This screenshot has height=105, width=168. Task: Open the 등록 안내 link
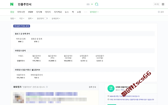pos(92,87)
